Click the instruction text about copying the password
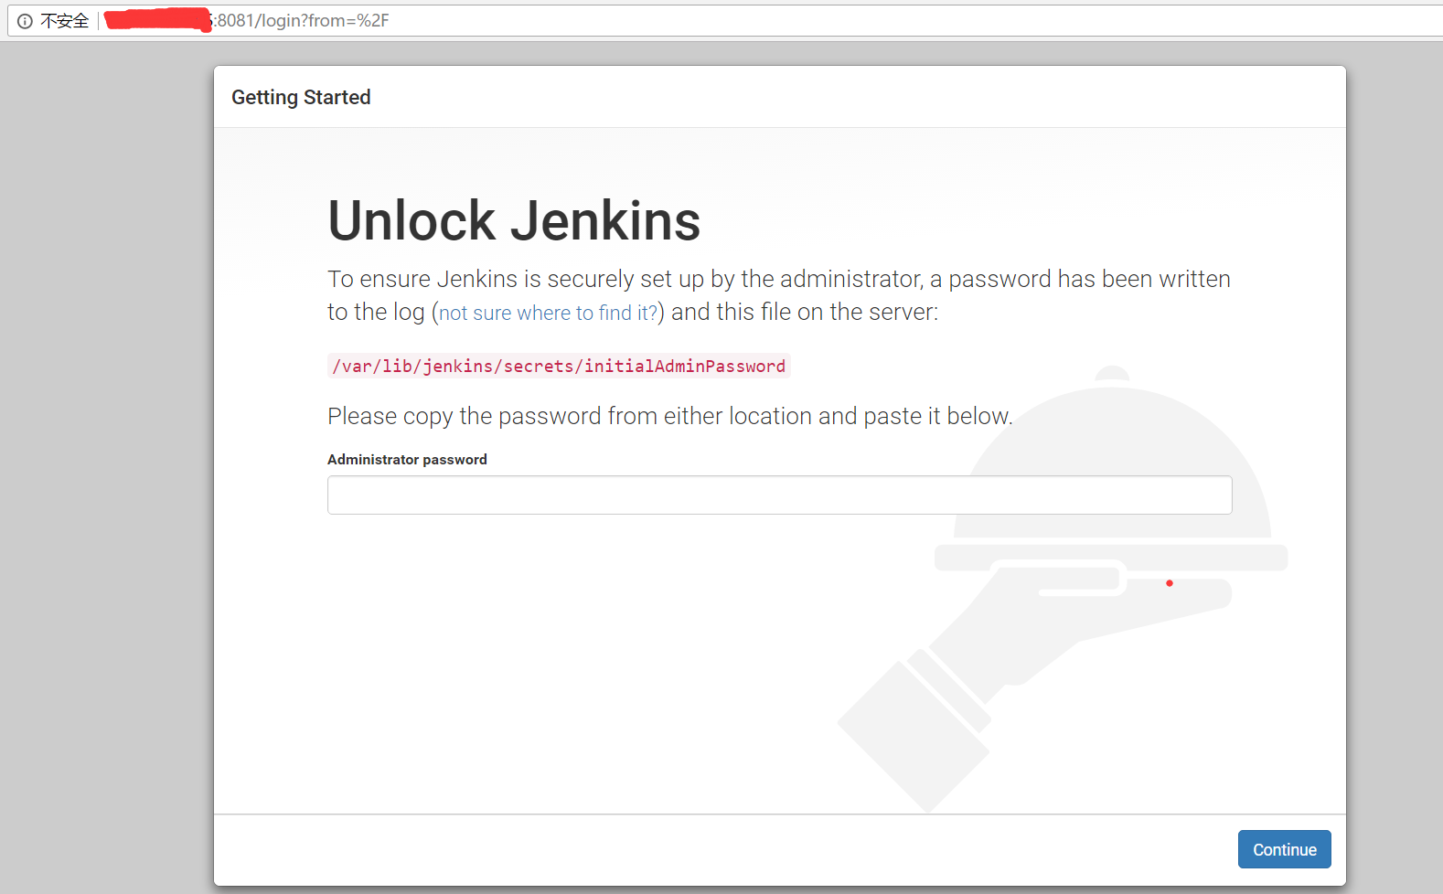1443x894 pixels. (x=669, y=416)
